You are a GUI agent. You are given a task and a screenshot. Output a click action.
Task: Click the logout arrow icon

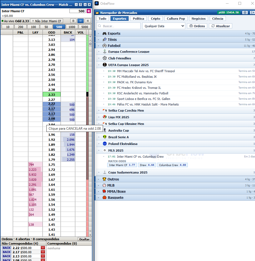(x=252, y=12)
